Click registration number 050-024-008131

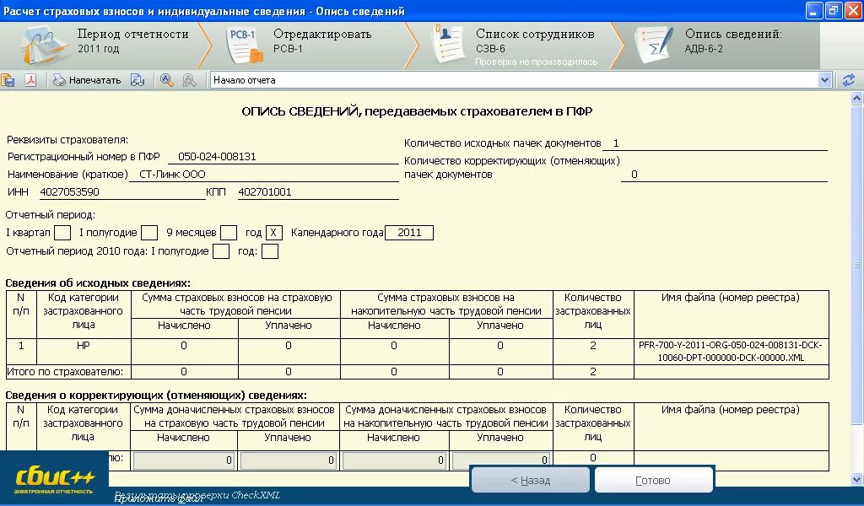217,157
